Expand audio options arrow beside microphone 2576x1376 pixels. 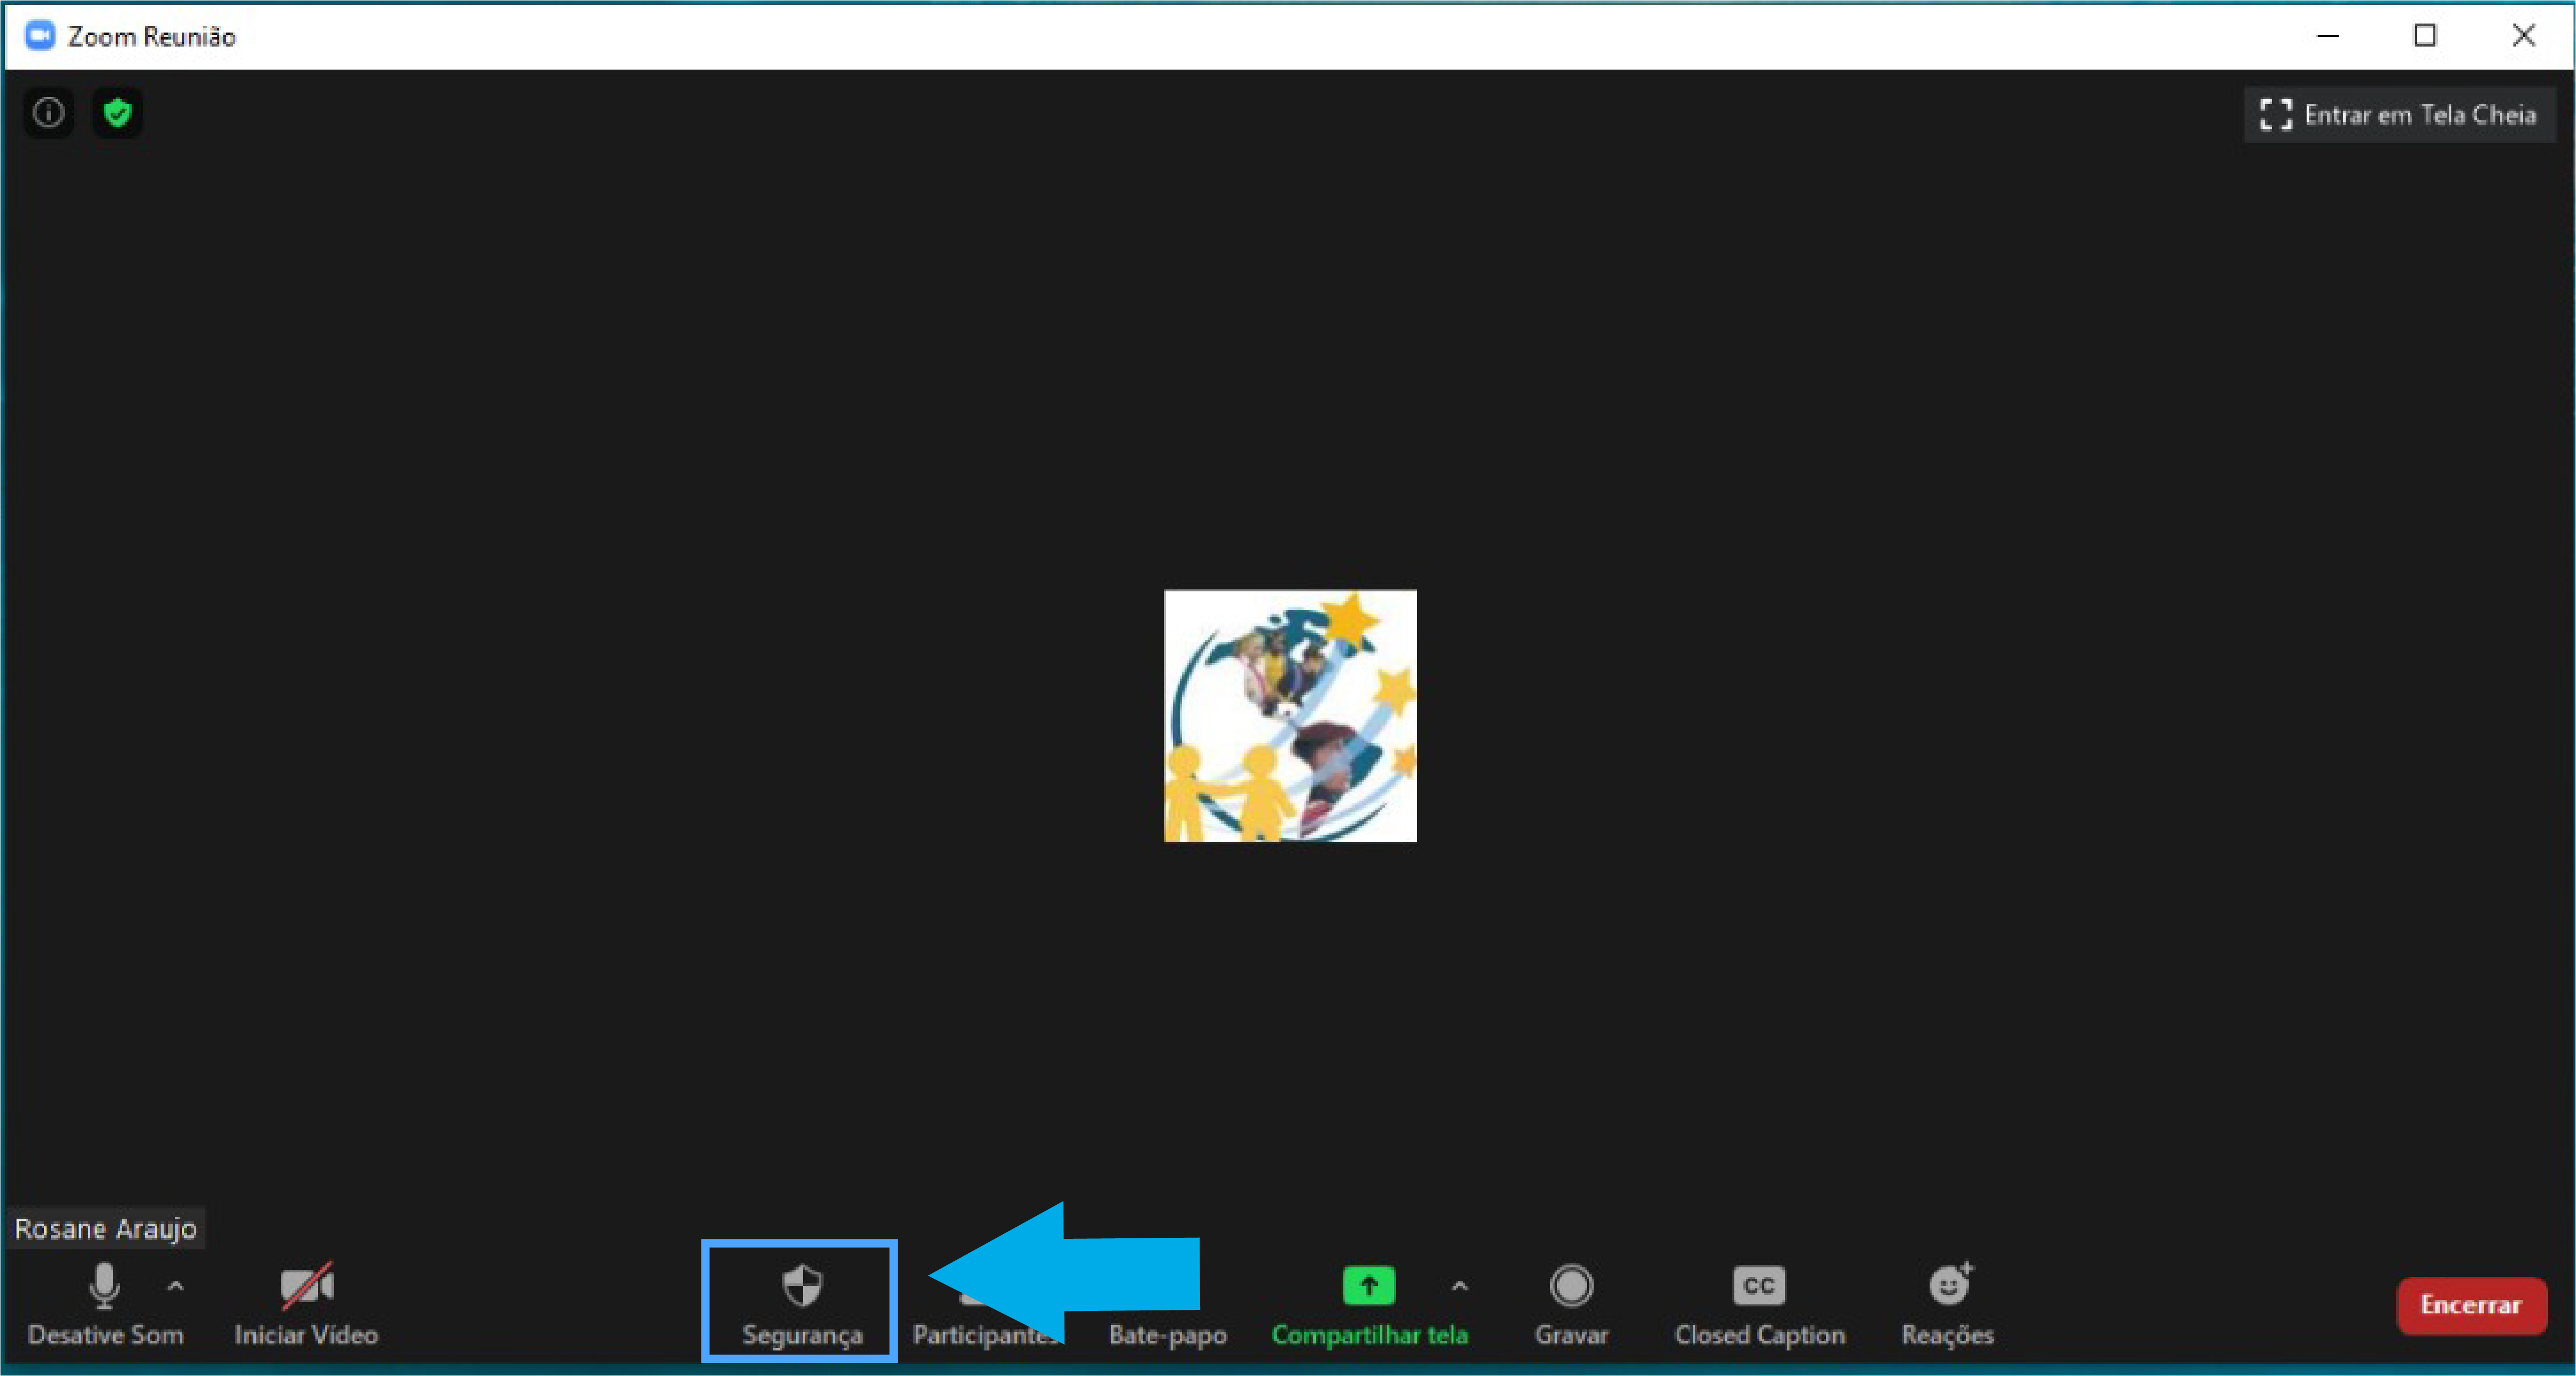[176, 1287]
